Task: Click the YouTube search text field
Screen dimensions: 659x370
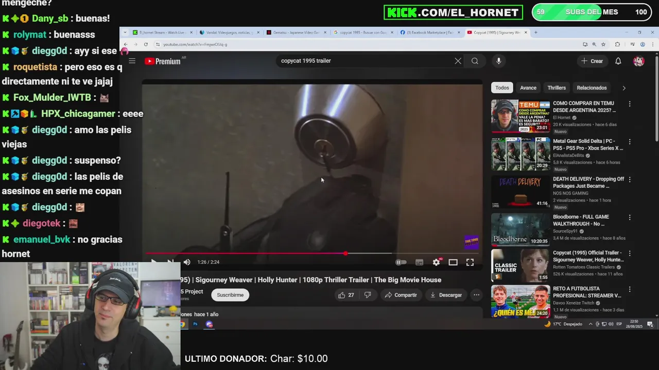Action: point(365,61)
